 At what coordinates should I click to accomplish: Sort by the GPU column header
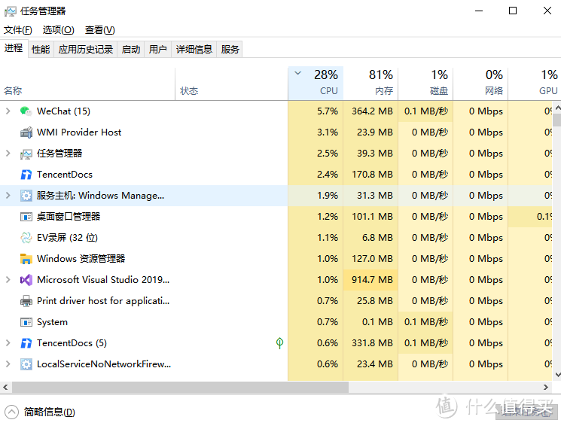(535, 83)
